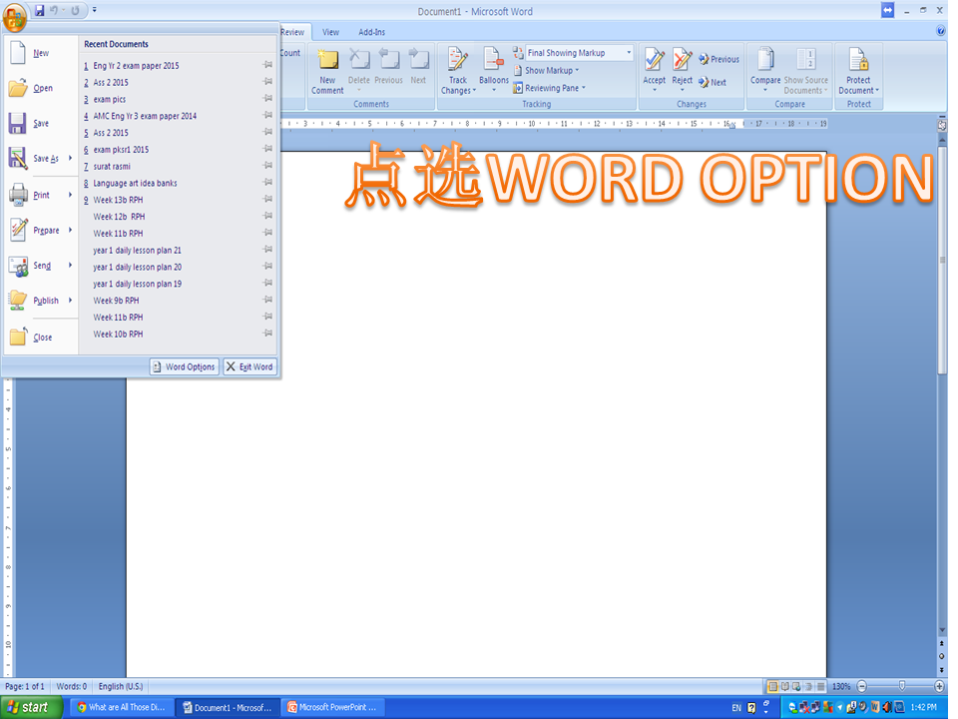Switch to the View ribbon tab
Viewport: 958px width, 719px height.
[x=330, y=32]
